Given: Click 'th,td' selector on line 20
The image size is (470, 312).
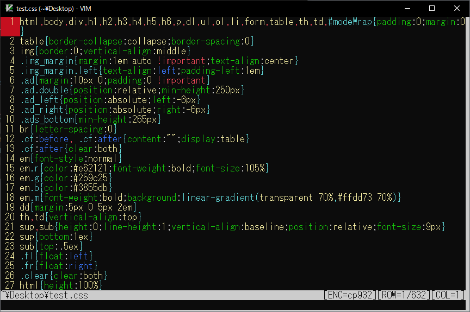Looking at the screenshot, I should coord(32,217).
